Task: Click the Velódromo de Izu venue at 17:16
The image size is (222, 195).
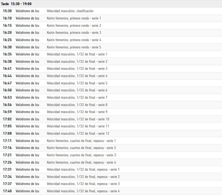Action: tap(27, 148)
